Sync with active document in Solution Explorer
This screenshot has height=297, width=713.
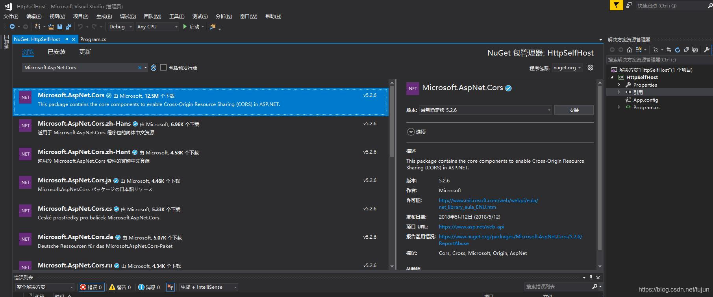669,50
